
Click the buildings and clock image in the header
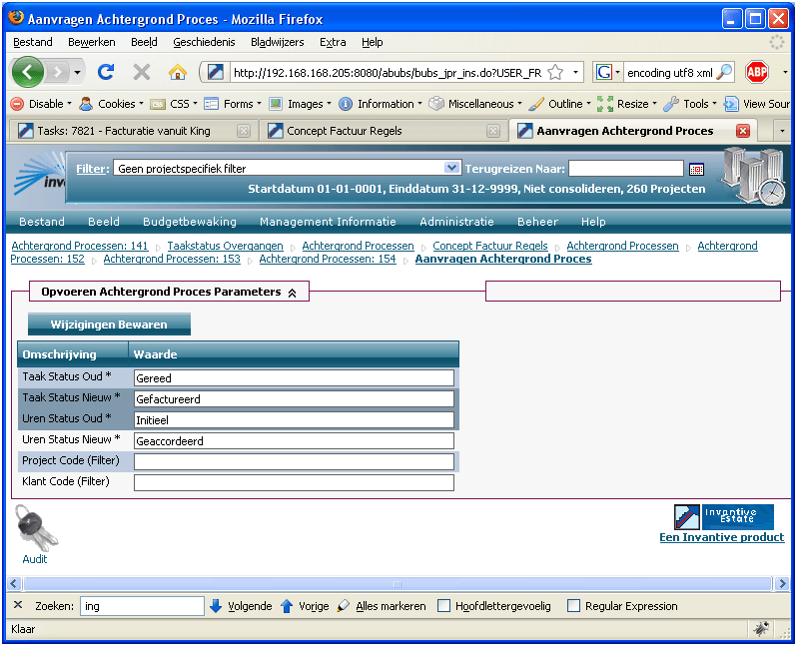(x=755, y=176)
